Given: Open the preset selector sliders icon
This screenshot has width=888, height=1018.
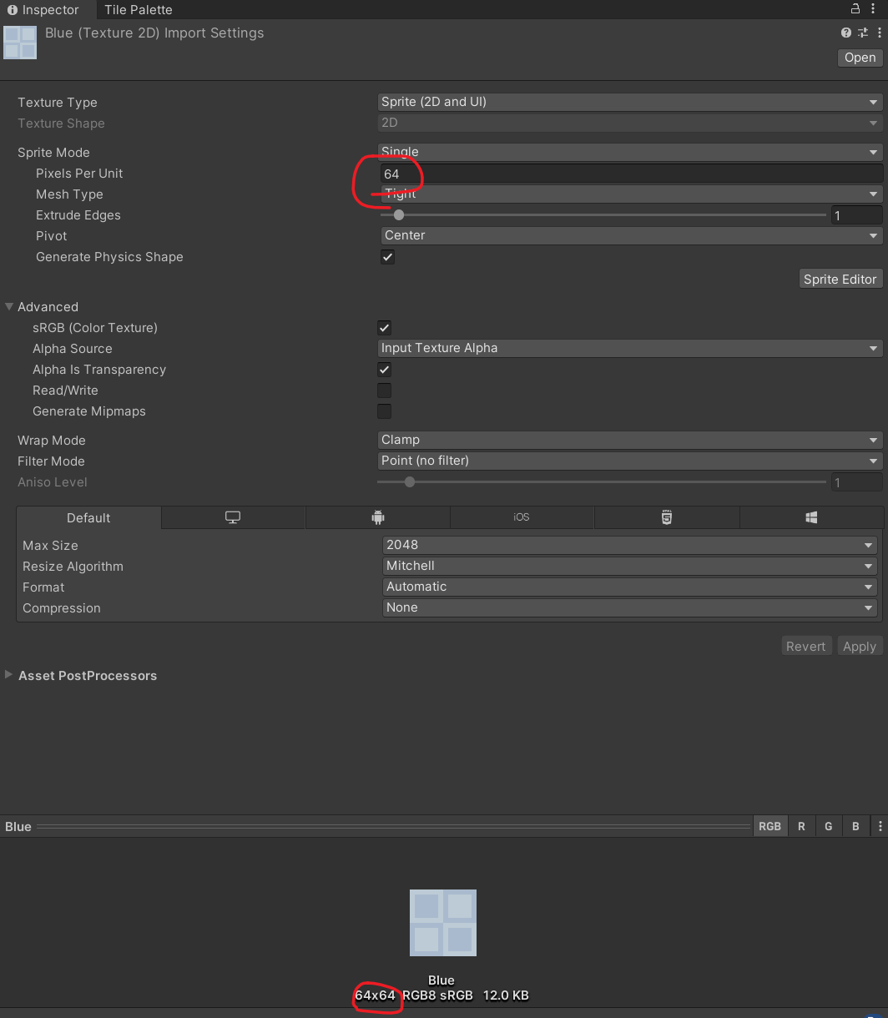Looking at the screenshot, I should 862,33.
